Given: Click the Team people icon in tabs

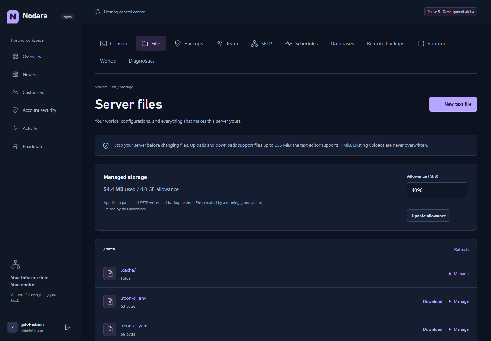Looking at the screenshot, I should point(219,44).
